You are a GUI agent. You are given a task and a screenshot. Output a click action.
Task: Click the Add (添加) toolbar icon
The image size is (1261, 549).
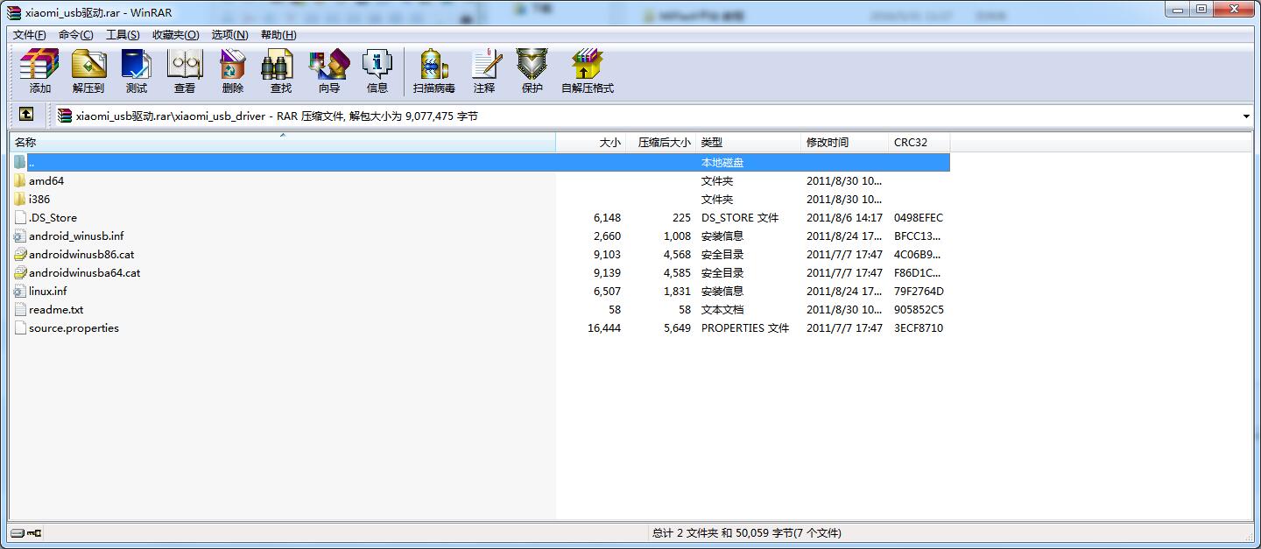(39, 71)
